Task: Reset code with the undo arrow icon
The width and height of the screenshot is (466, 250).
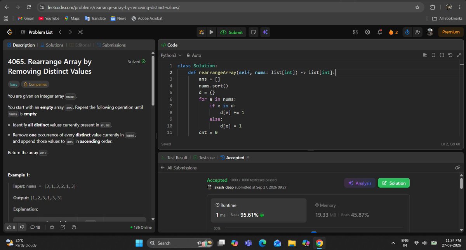Action: coord(450,55)
